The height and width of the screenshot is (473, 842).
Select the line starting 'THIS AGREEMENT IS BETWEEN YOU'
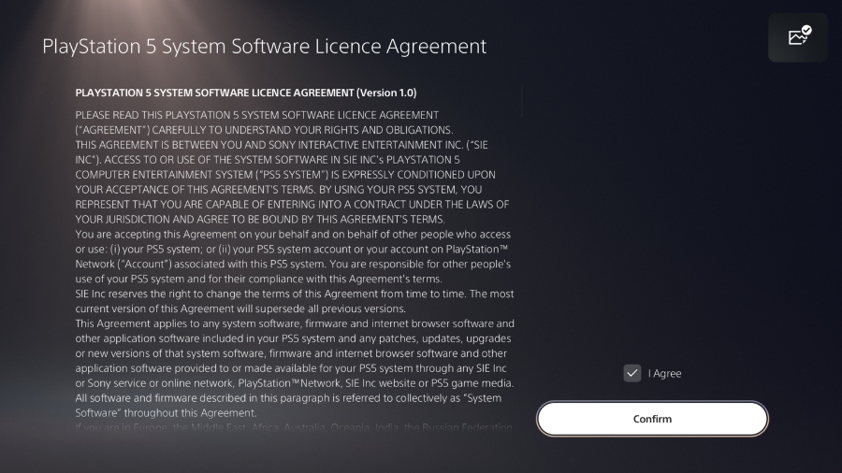coord(282,145)
